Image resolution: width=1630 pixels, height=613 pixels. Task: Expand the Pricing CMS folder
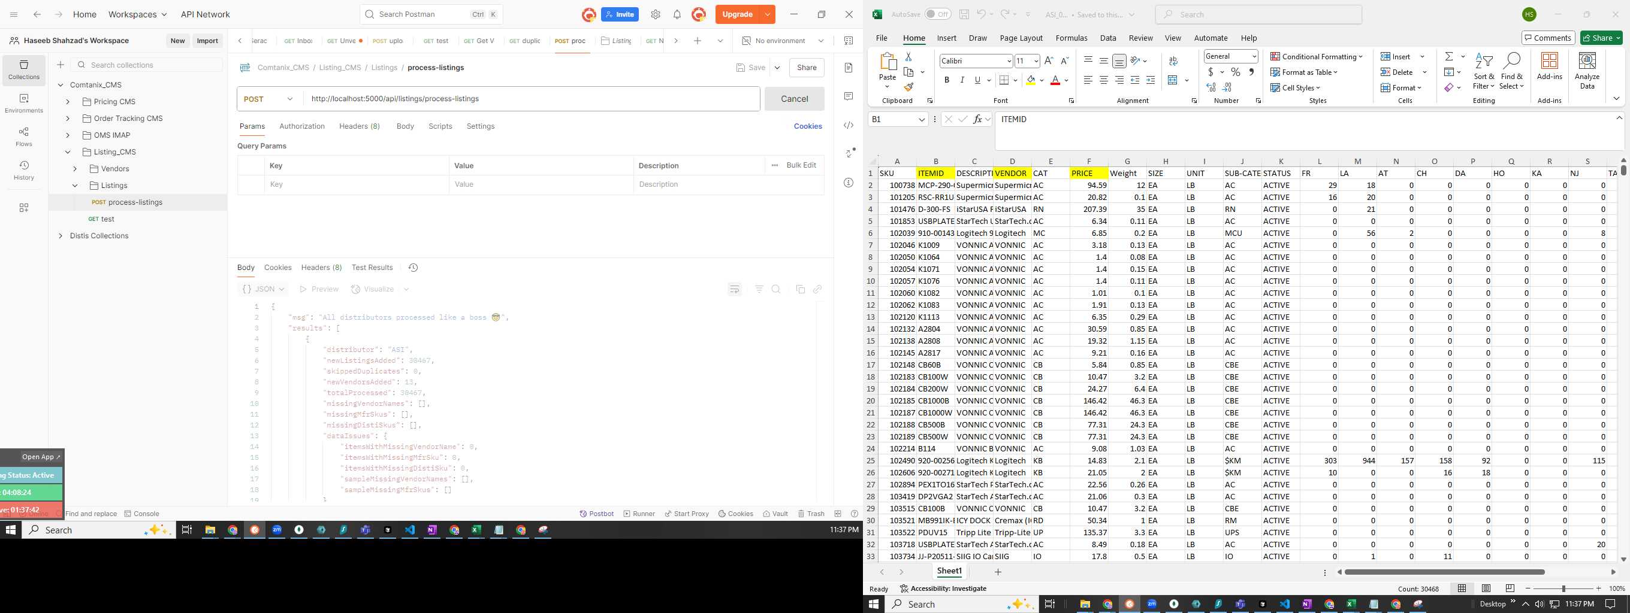click(x=68, y=102)
